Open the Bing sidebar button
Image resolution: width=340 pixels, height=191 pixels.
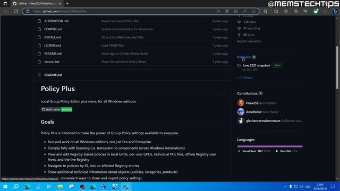click(x=335, y=11)
